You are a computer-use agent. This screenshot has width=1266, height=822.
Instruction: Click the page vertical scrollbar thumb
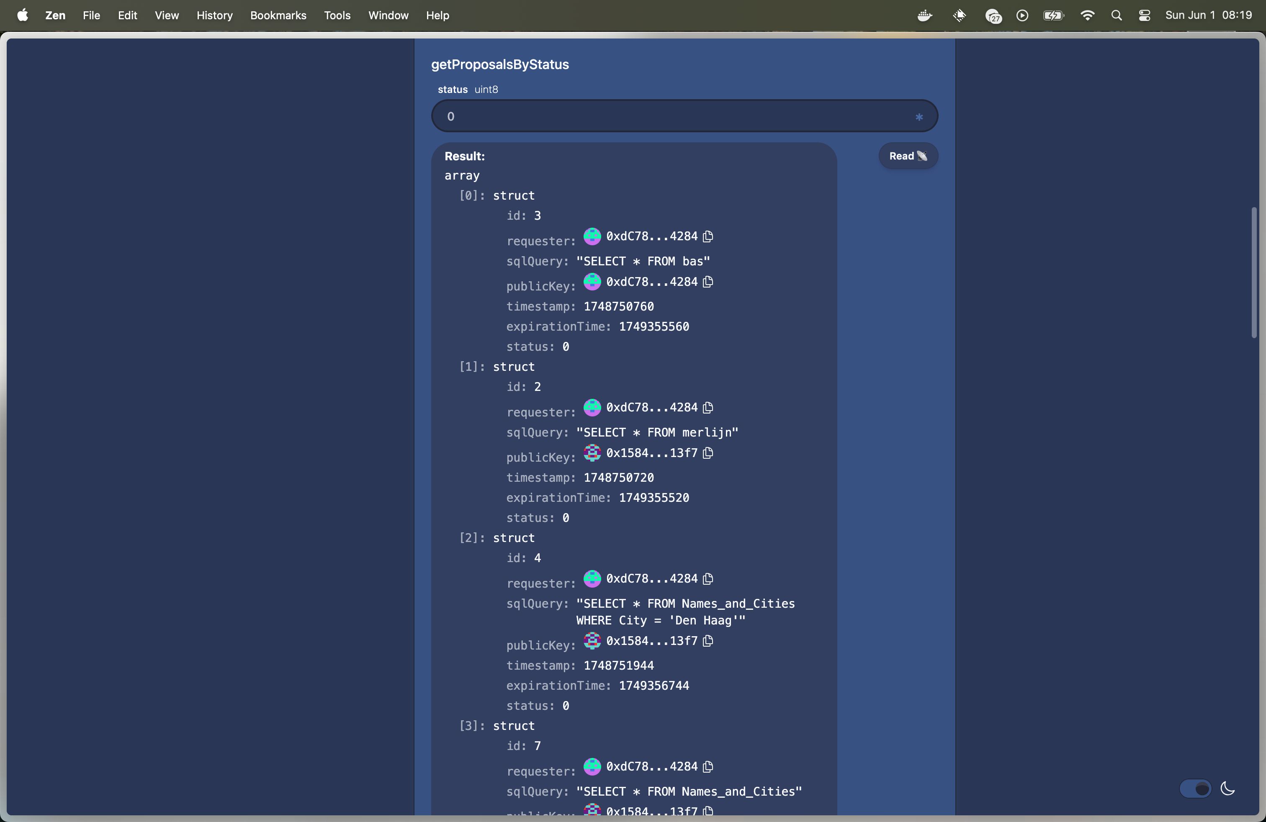(1254, 272)
